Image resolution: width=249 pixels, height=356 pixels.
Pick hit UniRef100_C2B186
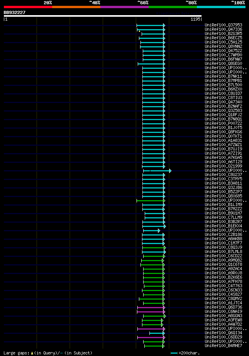tap(223, 235)
